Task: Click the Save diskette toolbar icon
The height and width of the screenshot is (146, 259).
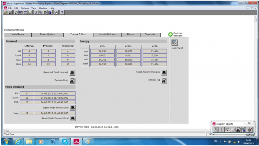Action: click(10, 13)
